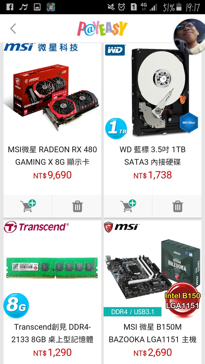205x364 pixels.
Task: Delete MSI RX 480 from list
Action: 77,206
